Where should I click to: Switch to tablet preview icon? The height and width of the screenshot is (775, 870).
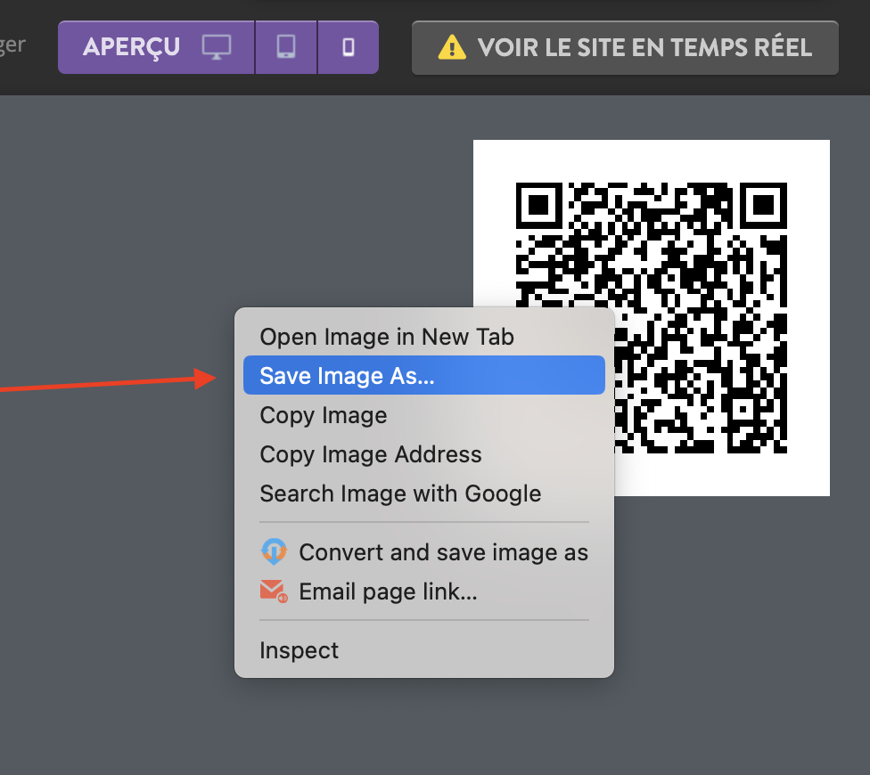286,47
